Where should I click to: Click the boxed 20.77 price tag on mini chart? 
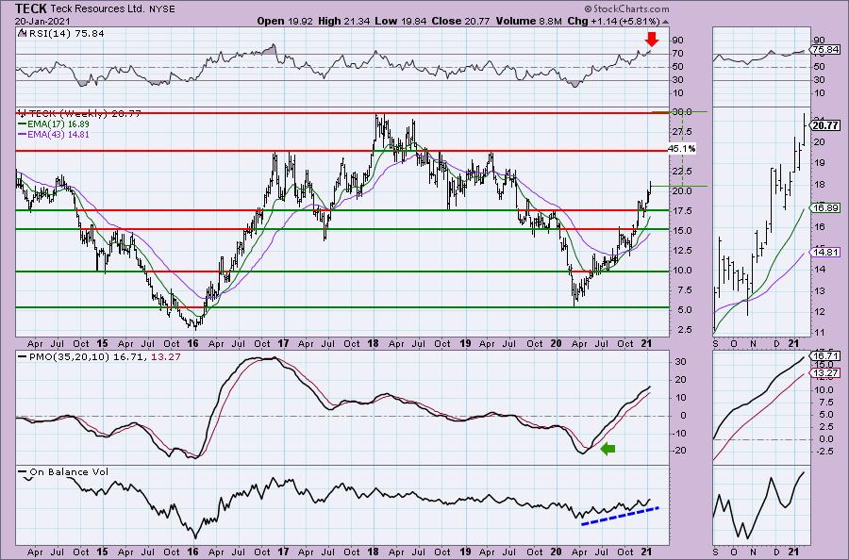826,125
